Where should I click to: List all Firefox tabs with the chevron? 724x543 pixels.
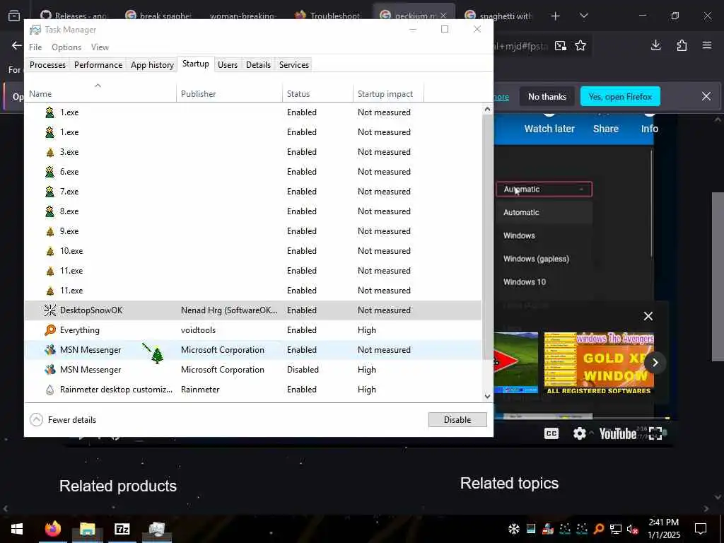[583, 16]
